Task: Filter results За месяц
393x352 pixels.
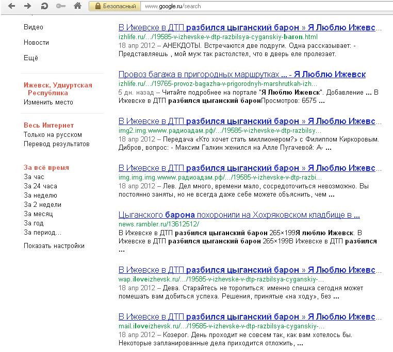Action: 38,214
